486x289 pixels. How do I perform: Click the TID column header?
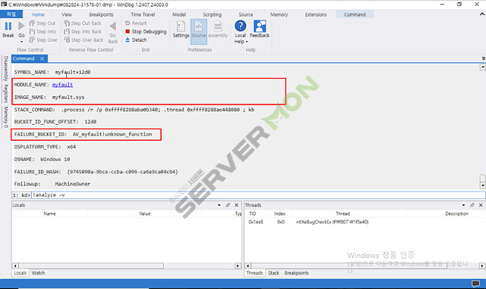pyautogui.click(x=253, y=214)
